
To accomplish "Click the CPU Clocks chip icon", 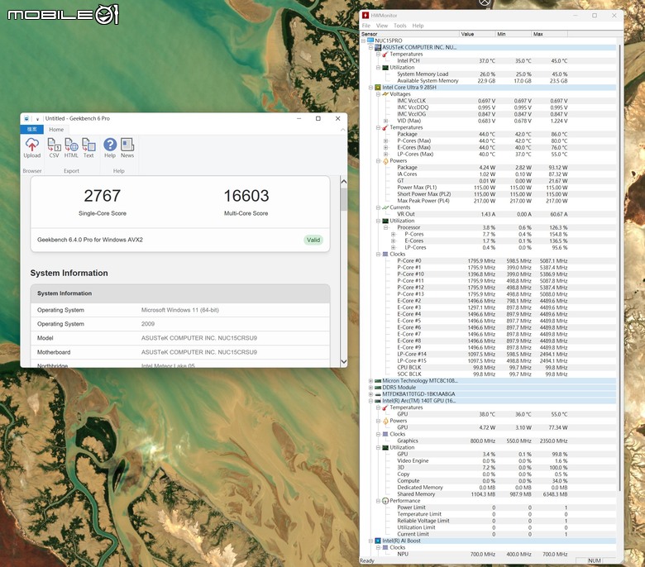I will click(385, 254).
